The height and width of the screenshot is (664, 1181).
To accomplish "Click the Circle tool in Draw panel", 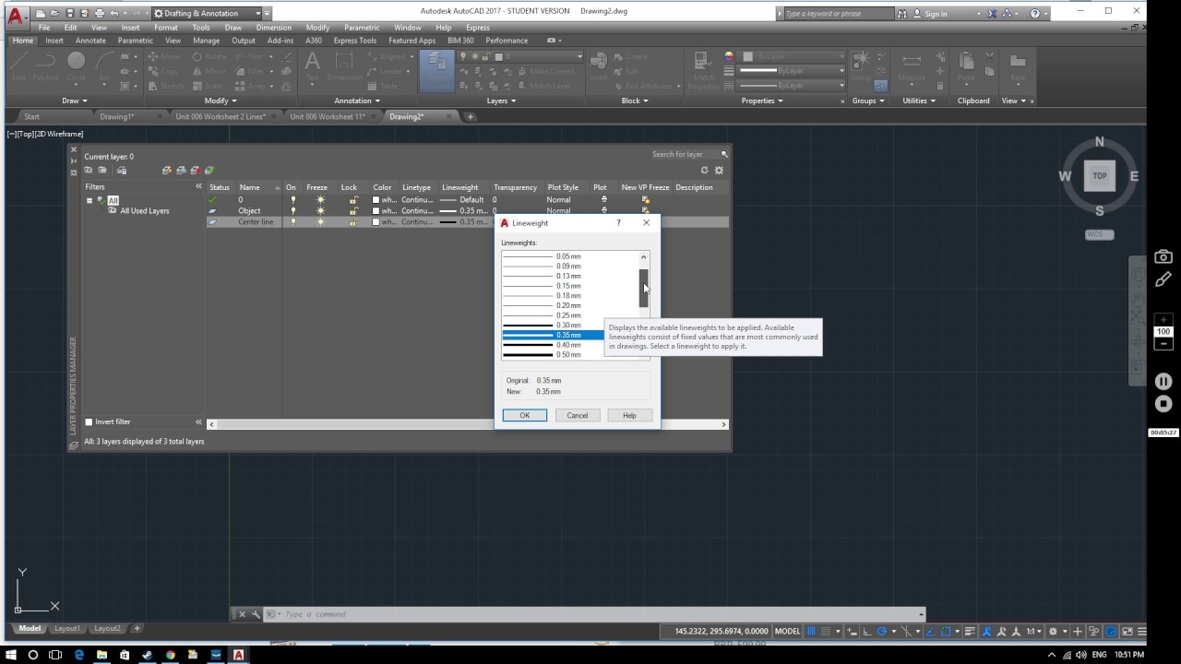I will (x=76, y=65).
